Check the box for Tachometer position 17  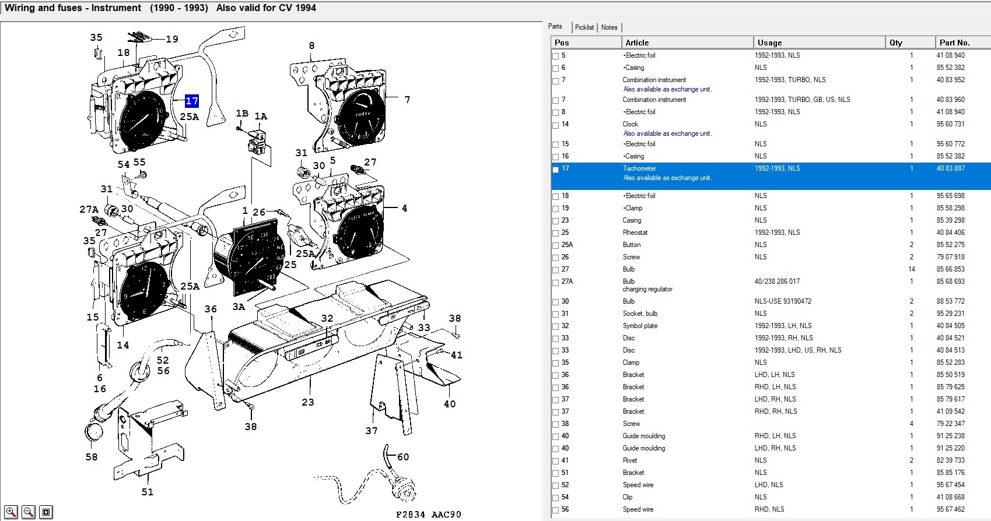pos(556,170)
